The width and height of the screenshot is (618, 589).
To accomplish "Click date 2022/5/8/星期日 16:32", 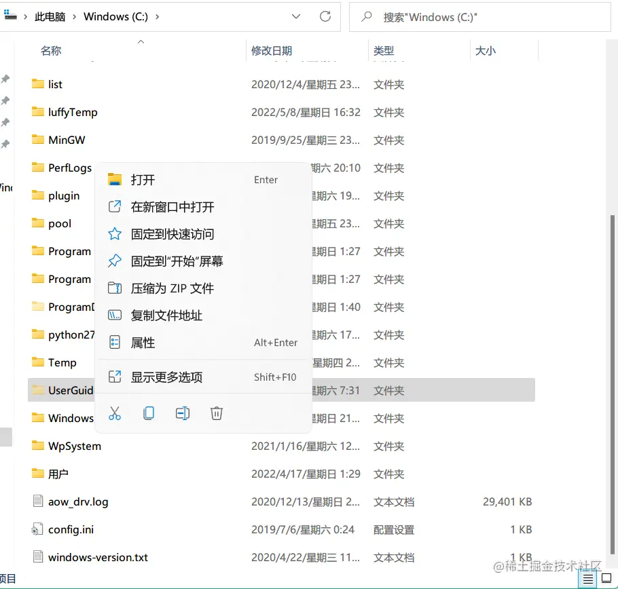I will pos(306,112).
